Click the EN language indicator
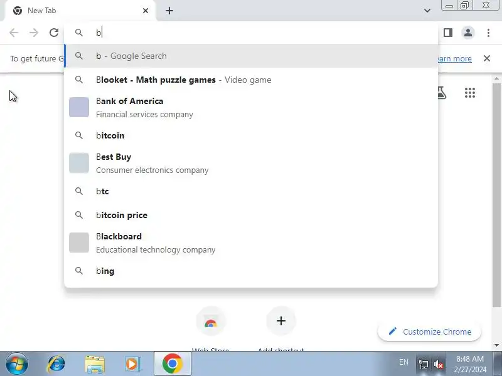This screenshot has height=376, width=502. click(x=403, y=362)
